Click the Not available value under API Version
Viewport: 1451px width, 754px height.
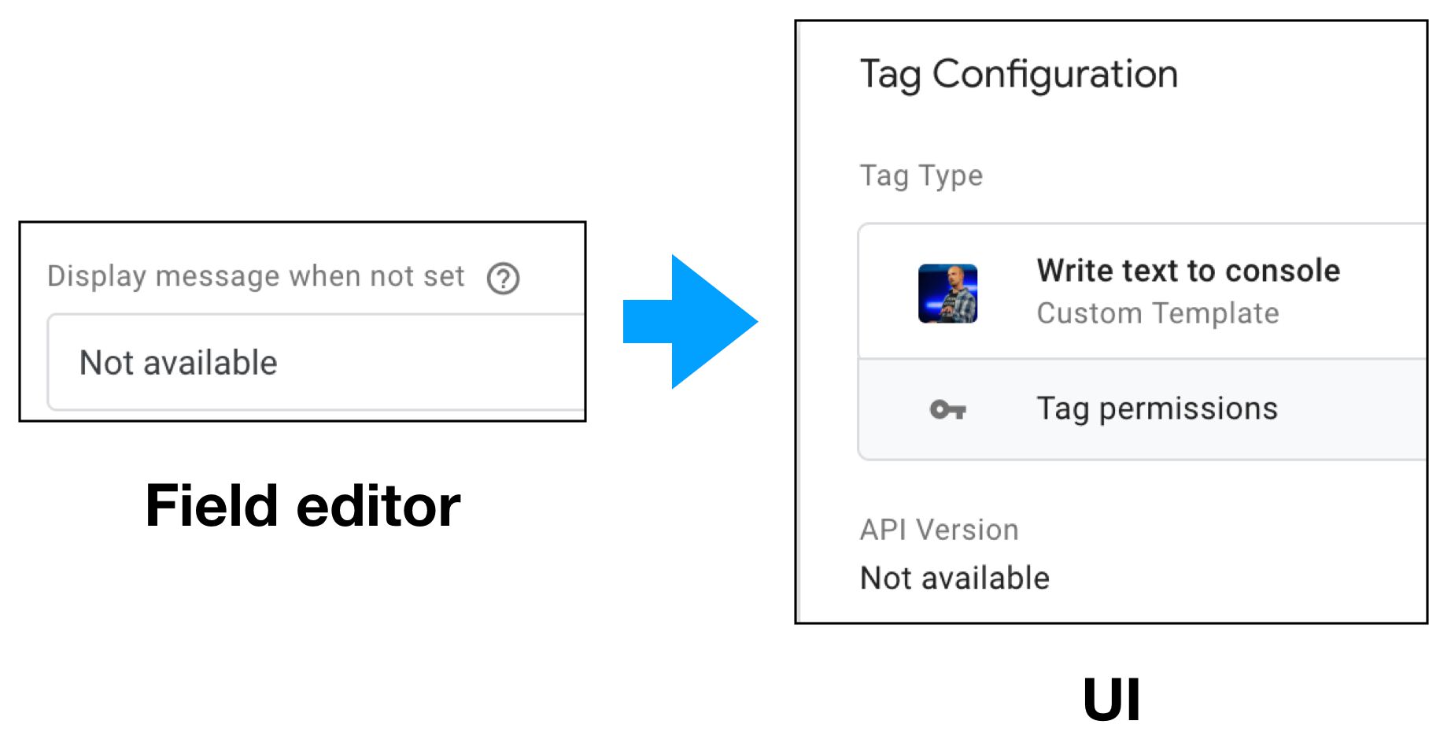[x=954, y=578]
